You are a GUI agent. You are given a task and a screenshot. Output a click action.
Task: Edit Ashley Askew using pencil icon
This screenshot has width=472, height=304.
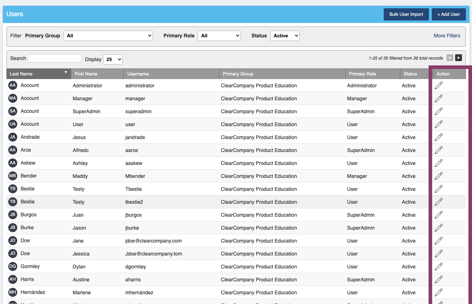click(439, 163)
